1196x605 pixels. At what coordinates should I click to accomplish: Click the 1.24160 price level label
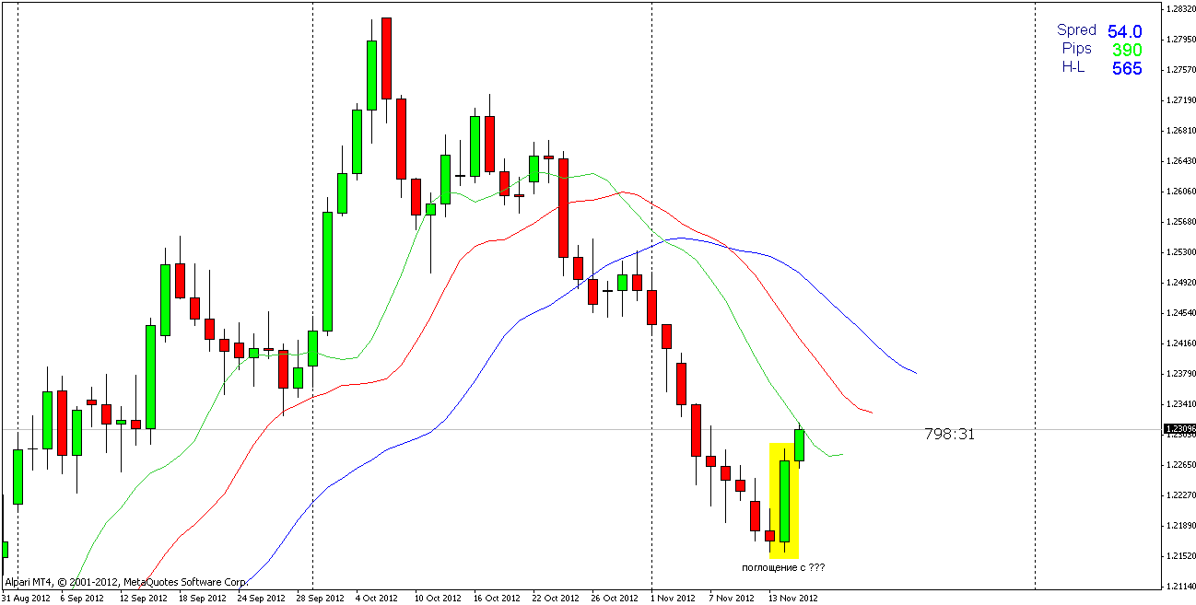coord(1180,343)
